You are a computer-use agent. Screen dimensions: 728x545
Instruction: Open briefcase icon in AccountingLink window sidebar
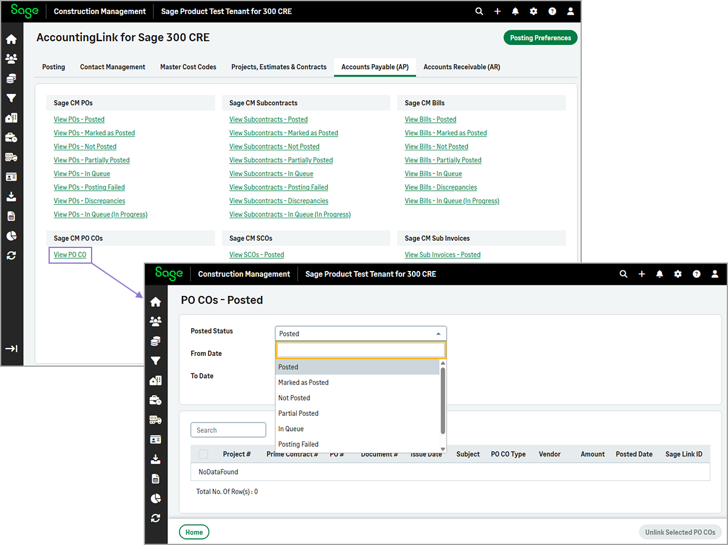point(12,138)
